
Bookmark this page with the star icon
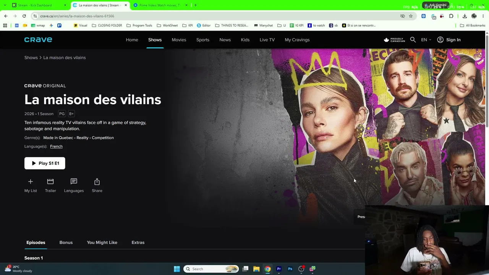411,16
